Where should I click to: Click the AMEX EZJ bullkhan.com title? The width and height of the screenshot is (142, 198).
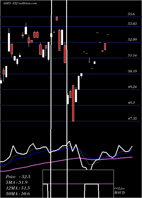click(x=20, y=3)
